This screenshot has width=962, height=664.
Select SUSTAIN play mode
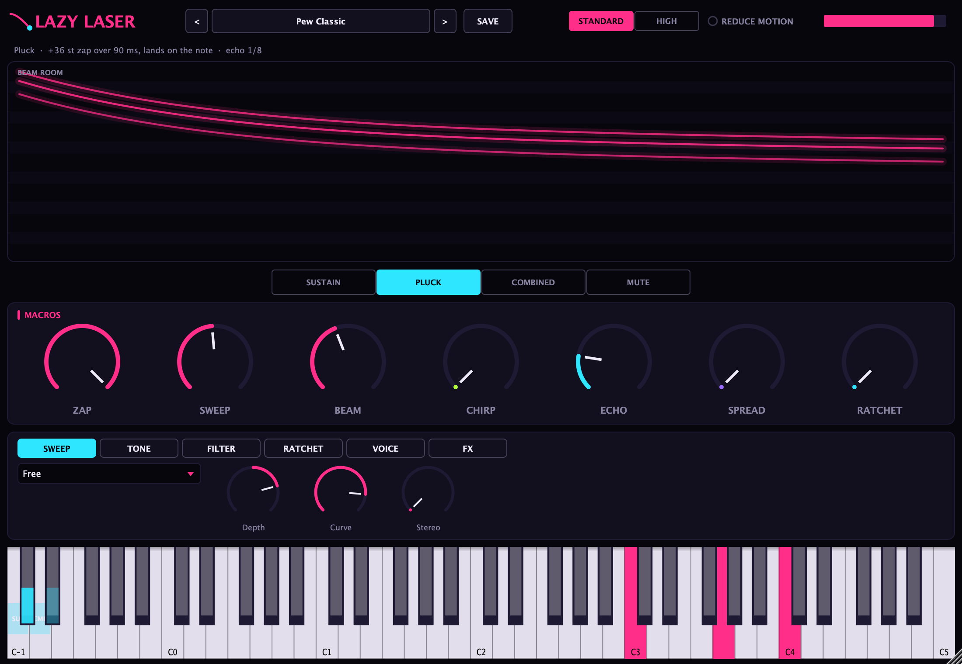click(x=323, y=282)
